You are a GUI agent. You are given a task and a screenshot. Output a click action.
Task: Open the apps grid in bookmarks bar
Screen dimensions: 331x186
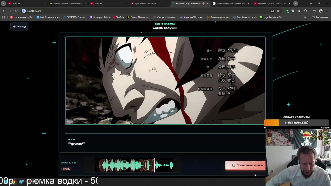point(3,17)
